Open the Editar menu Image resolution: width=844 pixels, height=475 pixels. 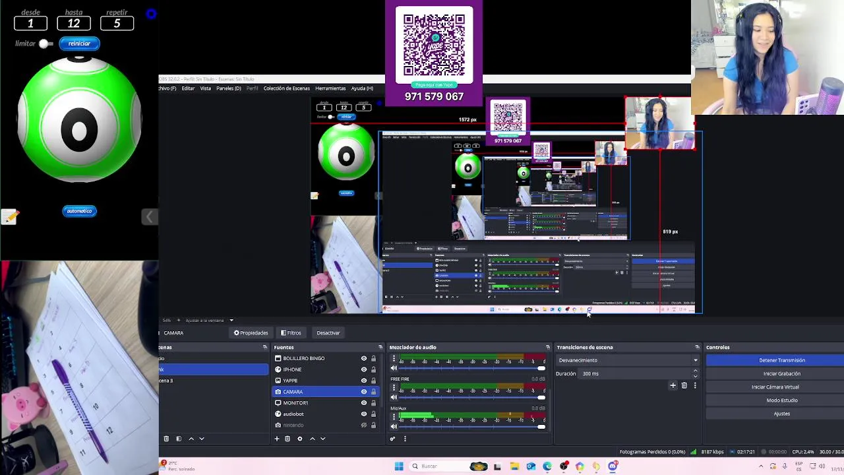(x=188, y=88)
